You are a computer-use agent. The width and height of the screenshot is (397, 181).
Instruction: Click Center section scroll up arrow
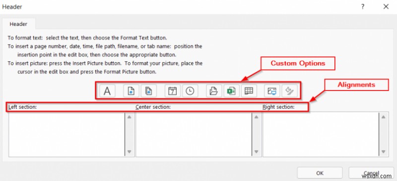(x=256, y=117)
